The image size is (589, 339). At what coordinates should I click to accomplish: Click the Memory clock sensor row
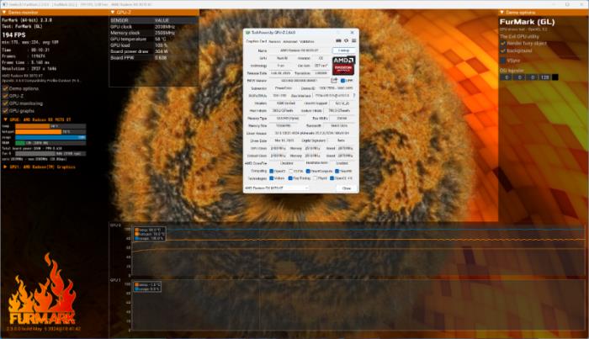click(x=154, y=33)
